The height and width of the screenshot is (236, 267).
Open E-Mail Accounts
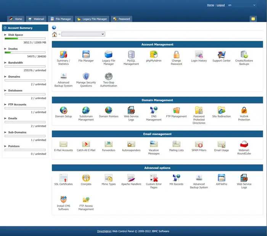[x=63, y=146]
